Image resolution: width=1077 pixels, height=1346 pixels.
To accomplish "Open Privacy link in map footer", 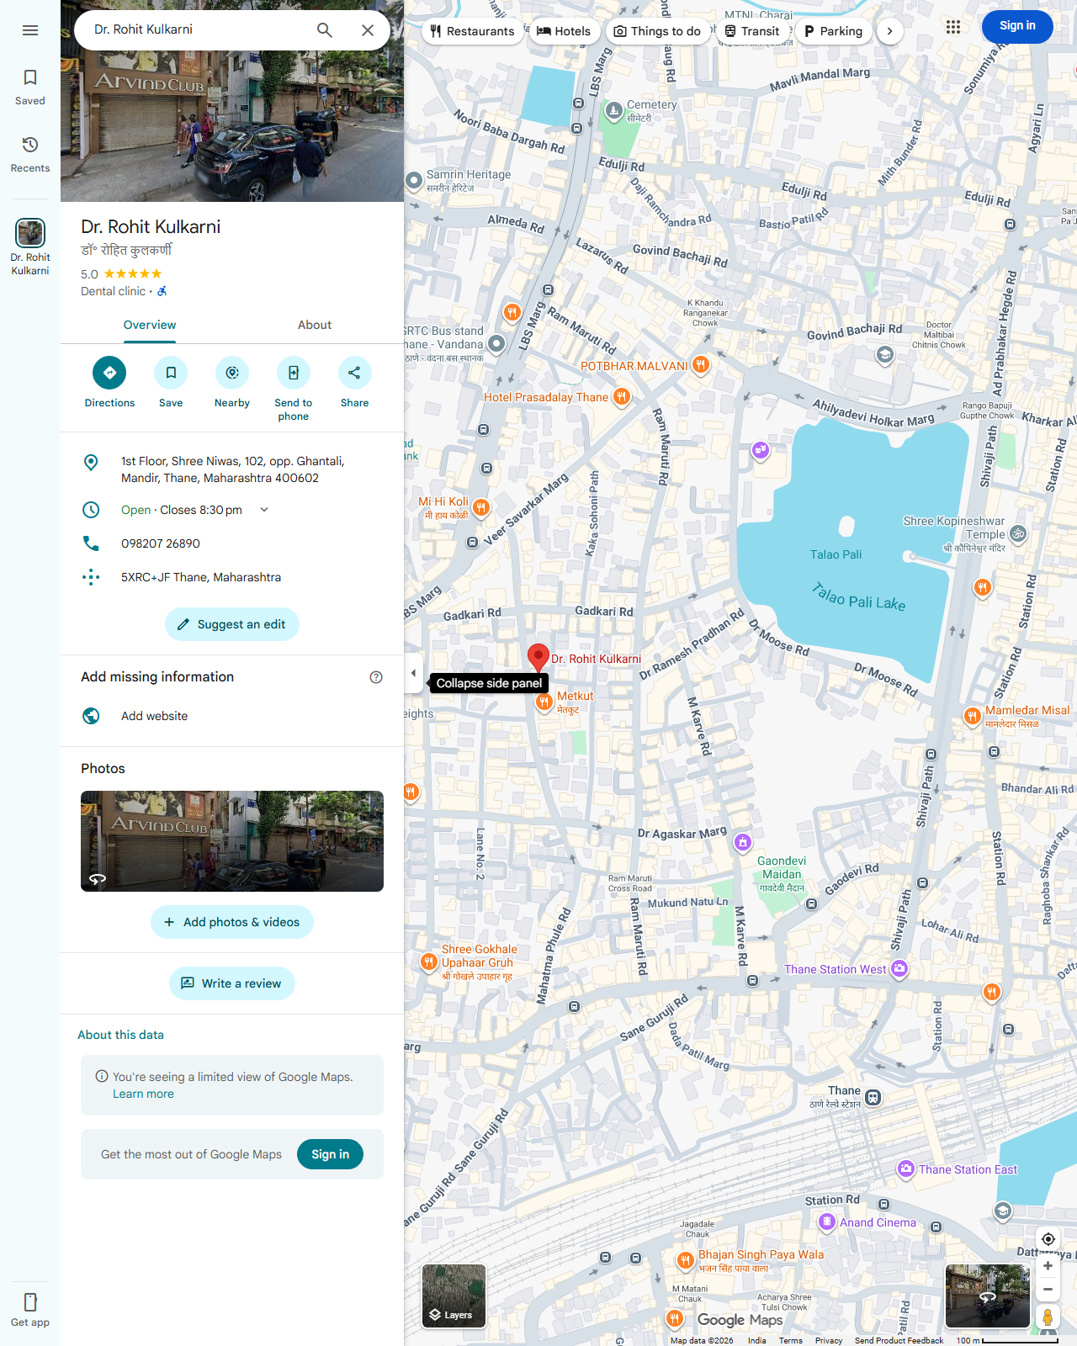I will click(829, 1340).
